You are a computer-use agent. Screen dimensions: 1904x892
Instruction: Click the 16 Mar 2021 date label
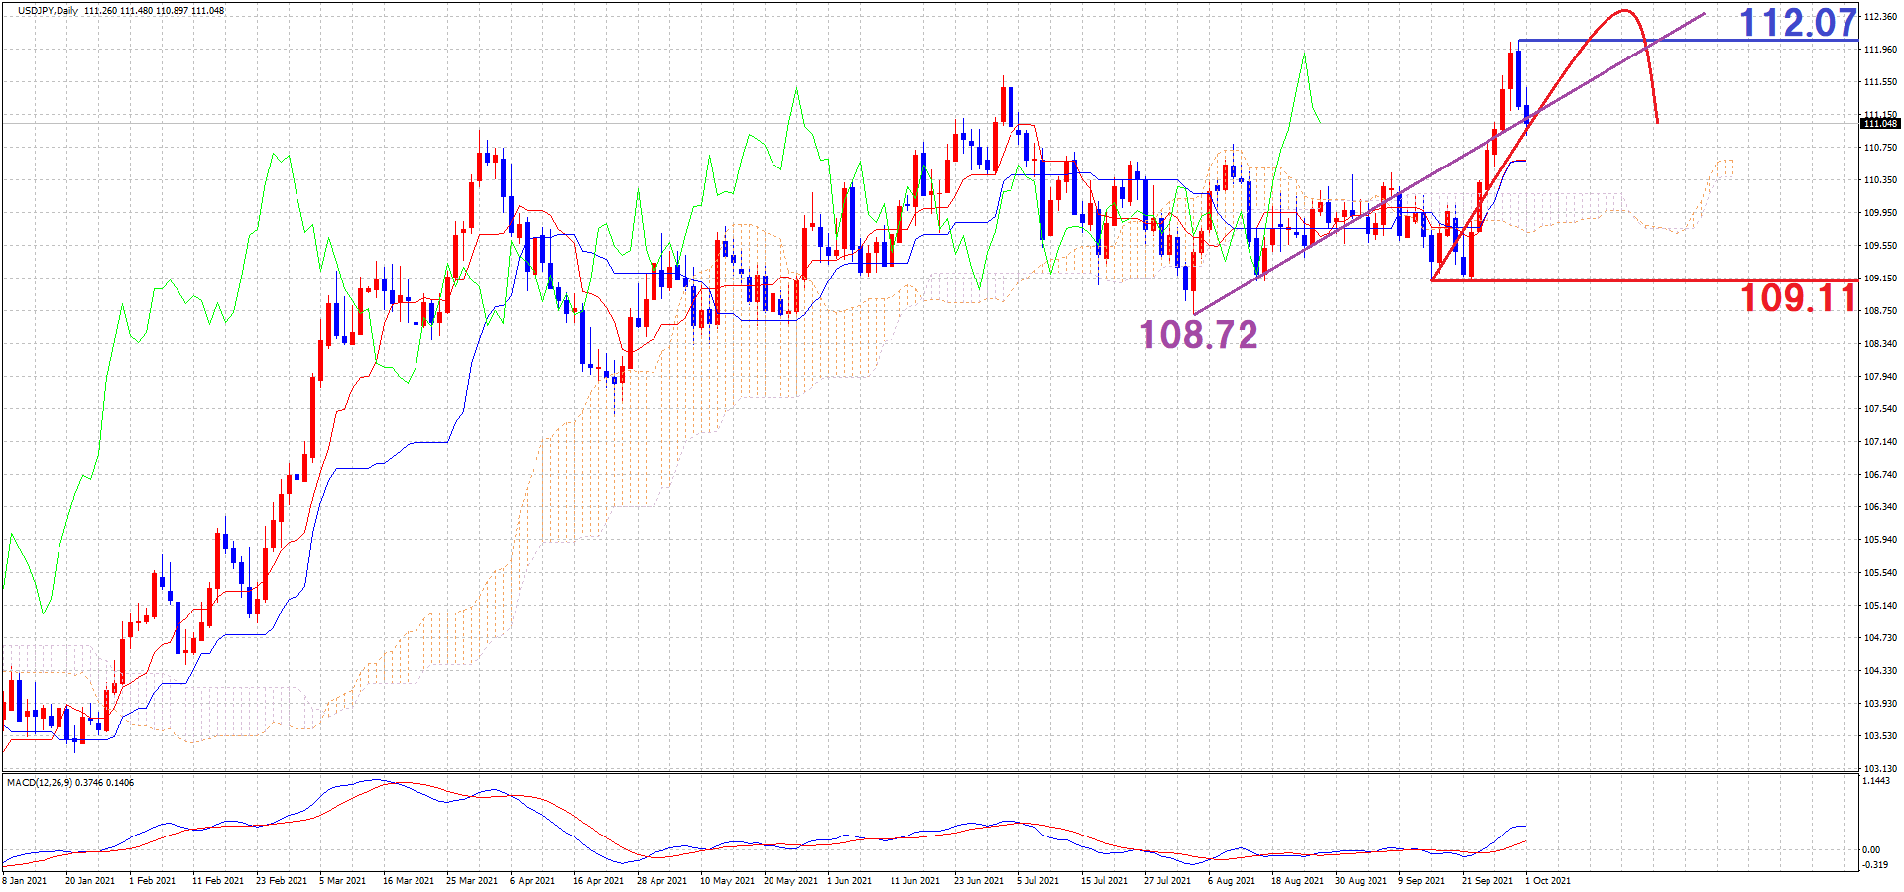pyautogui.click(x=408, y=880)
